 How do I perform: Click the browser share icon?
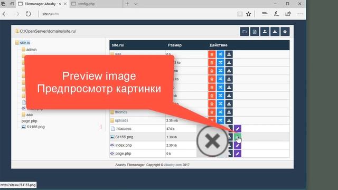288,14
